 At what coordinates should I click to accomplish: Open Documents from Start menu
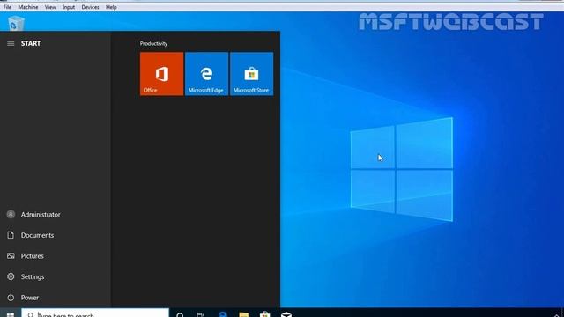click(56, 235)
